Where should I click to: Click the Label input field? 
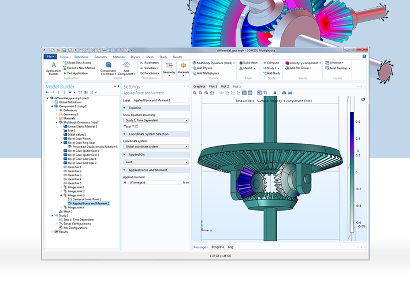click(161, 100)
